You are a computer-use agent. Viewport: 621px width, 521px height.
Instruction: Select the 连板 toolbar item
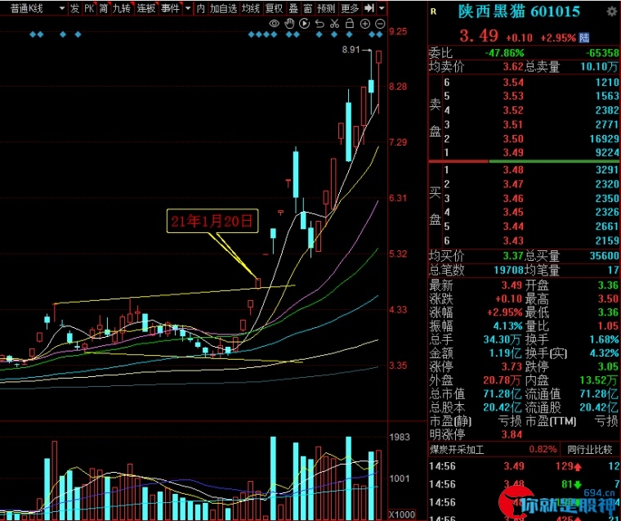[145, 8]
